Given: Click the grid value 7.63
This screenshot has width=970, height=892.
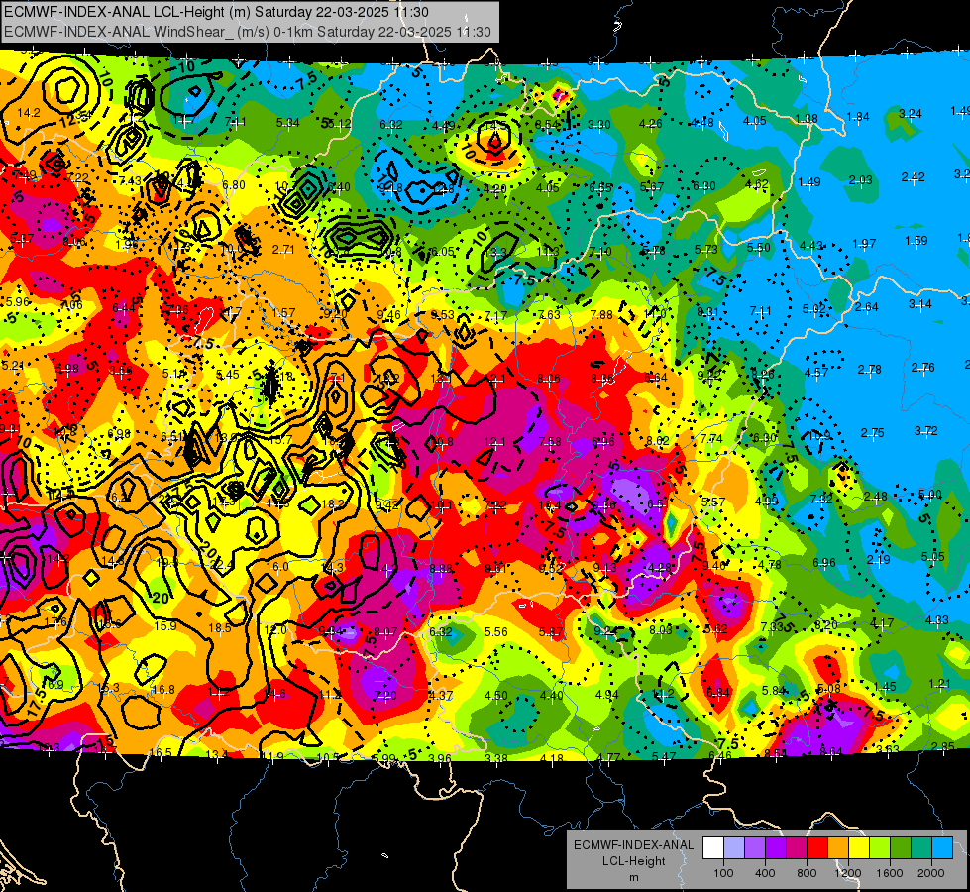Looking at the screenshot, I should tap(549, 314).
